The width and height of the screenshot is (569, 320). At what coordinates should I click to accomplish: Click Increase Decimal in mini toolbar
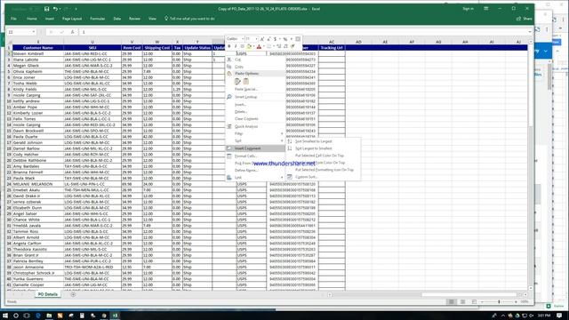coord(279,46)
